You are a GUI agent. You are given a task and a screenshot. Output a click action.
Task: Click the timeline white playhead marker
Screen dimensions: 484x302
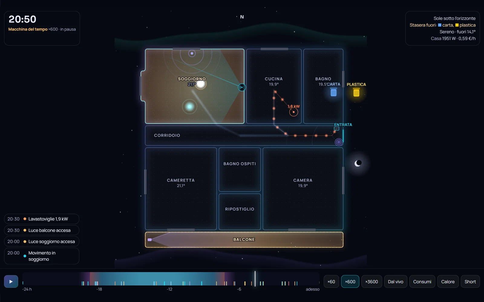coord(255,278)
